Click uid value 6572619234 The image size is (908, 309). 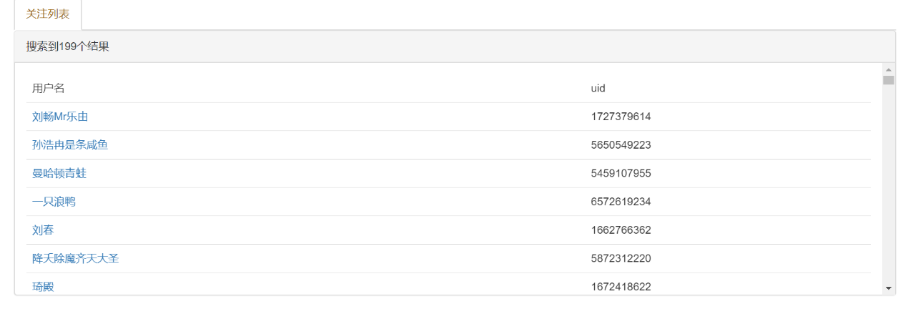621,202
